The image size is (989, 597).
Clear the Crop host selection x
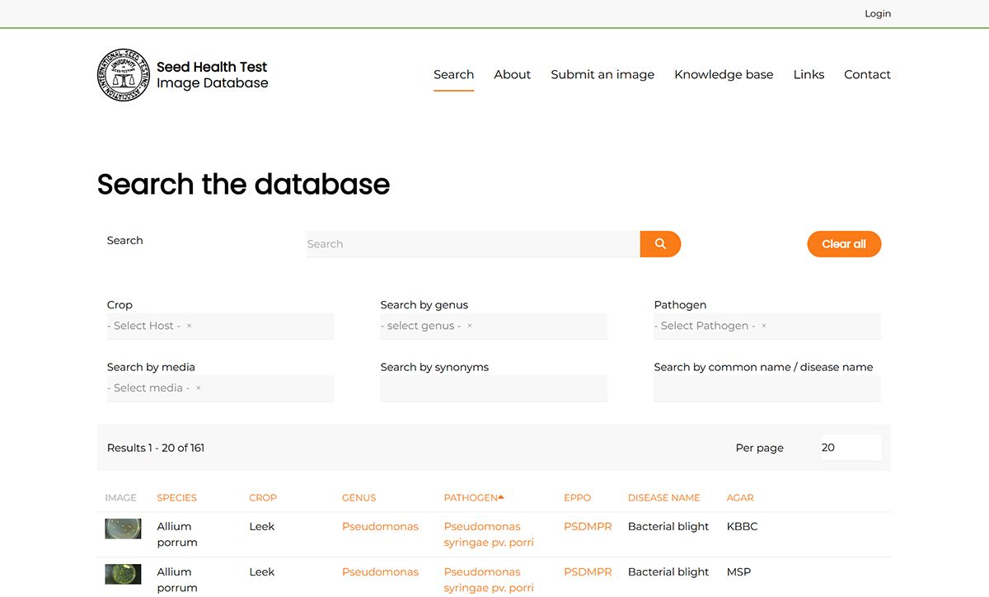[189, 326]
